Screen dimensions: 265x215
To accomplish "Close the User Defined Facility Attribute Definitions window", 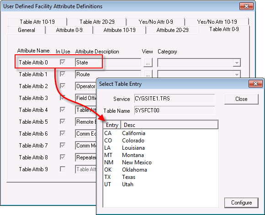I will (246, 6).
